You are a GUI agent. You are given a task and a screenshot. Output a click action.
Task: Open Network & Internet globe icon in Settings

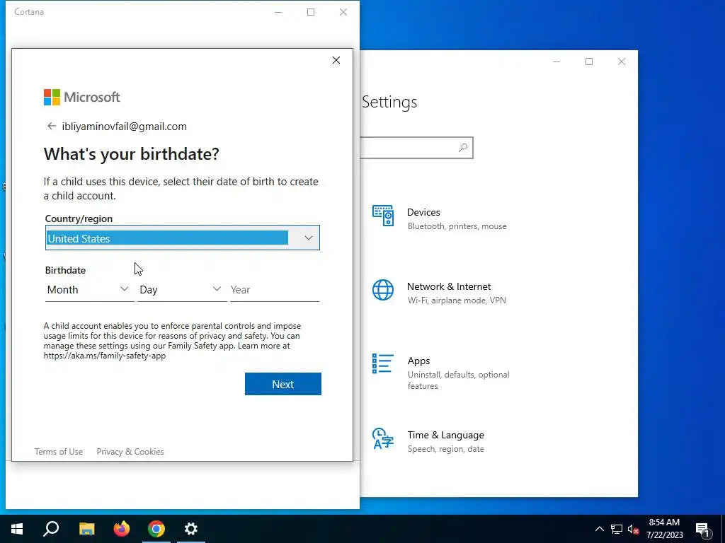coord(383,290)
